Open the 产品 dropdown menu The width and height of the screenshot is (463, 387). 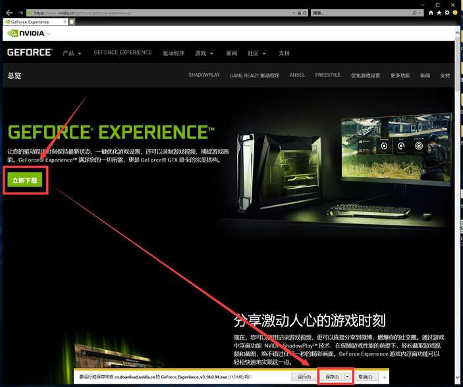pos(72,53)
